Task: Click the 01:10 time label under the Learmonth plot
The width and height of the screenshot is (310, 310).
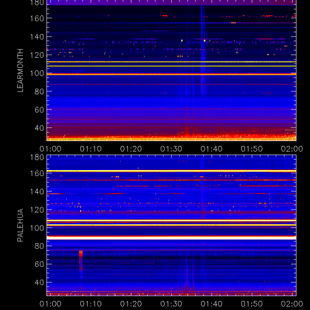Action: (x=91, y=149)
